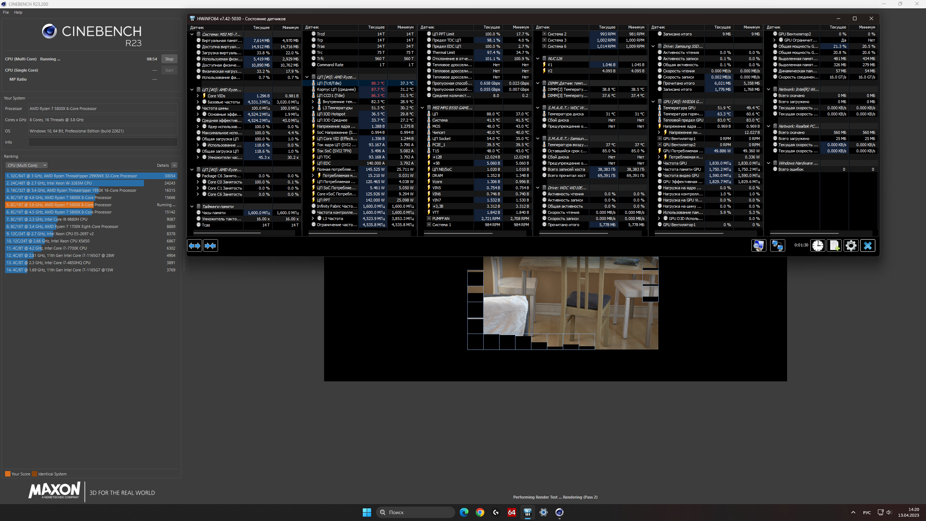Open the CPU (Multi Core) ranking dropdown
This screenshot has width=926, height=521.
(x=26, y=165)
